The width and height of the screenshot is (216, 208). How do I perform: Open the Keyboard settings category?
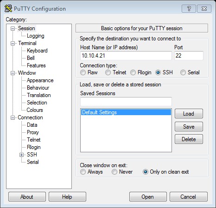click(x=37, y=51)
